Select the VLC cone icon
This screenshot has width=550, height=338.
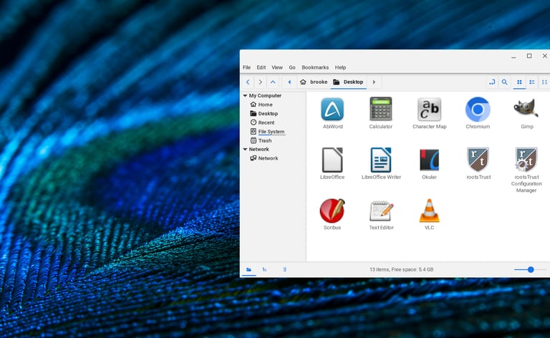point(430,211)
